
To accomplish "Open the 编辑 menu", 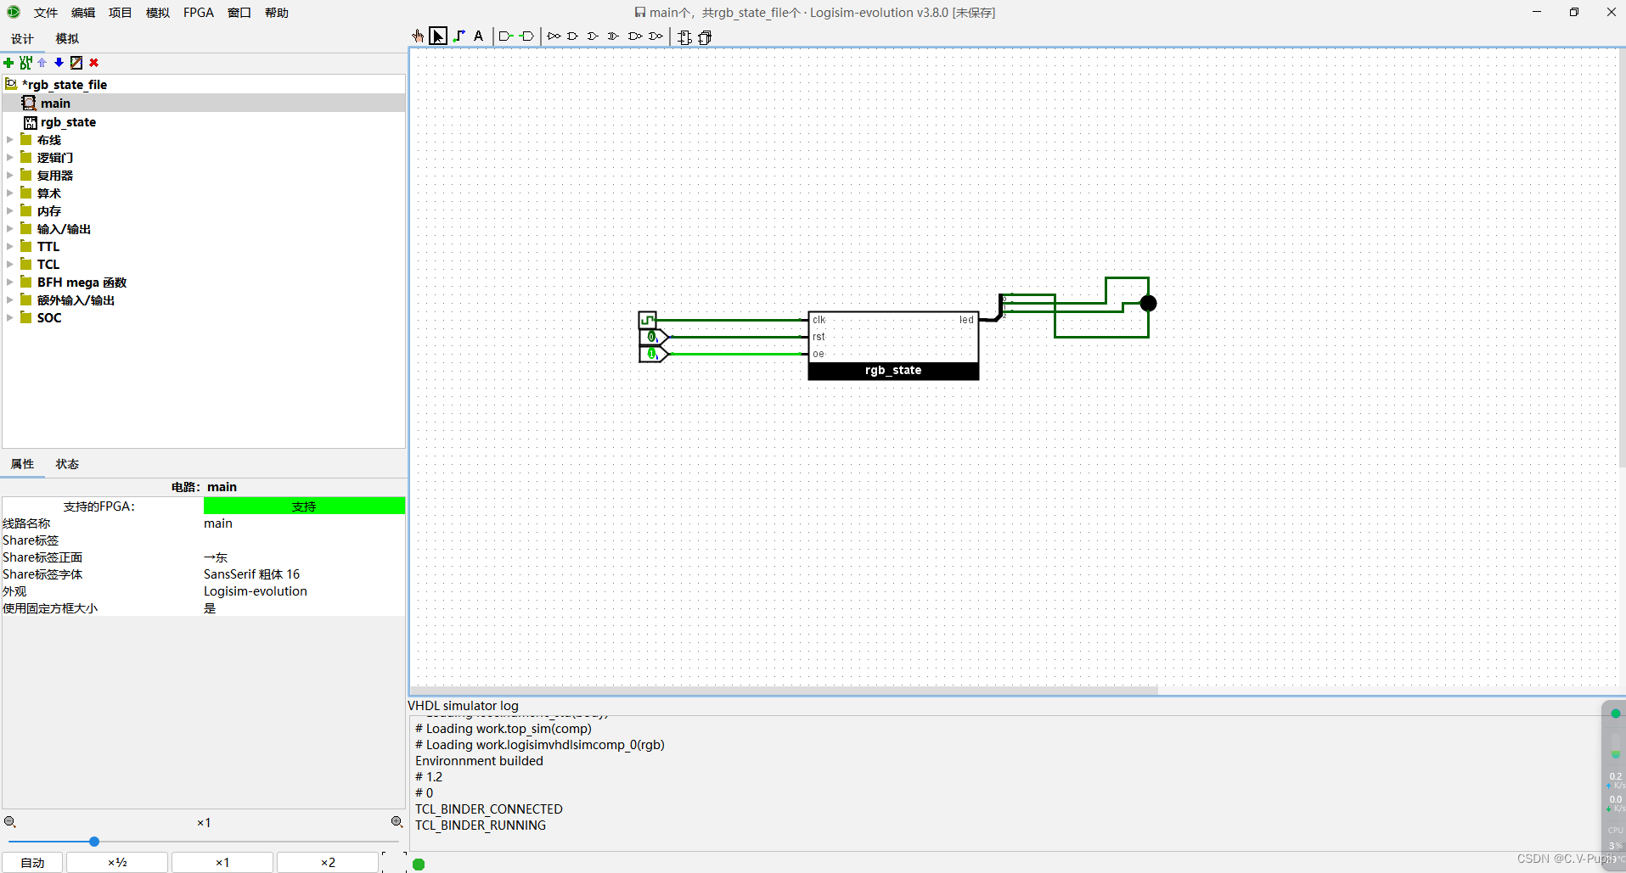I will 83,13.
